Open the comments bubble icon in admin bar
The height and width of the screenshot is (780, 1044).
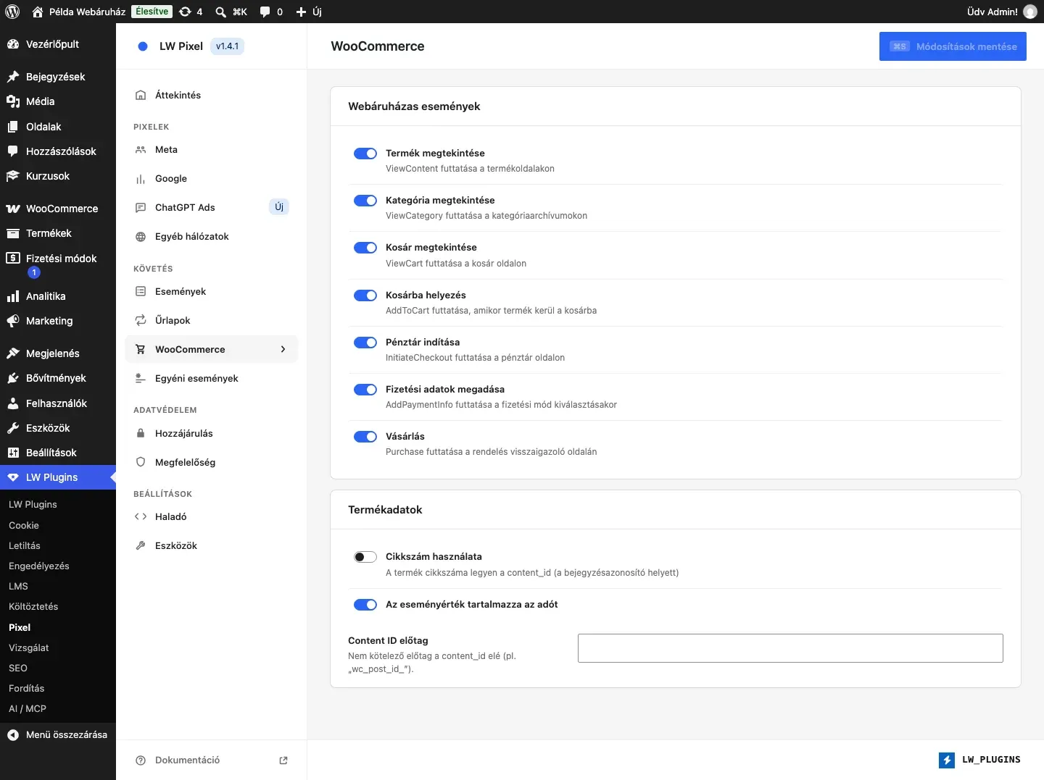click(x=265, y=12)
